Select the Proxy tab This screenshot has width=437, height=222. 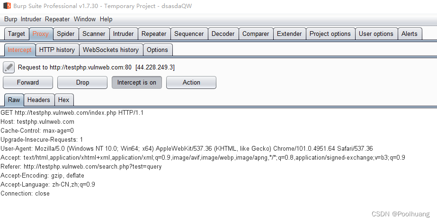pos(41,34)
